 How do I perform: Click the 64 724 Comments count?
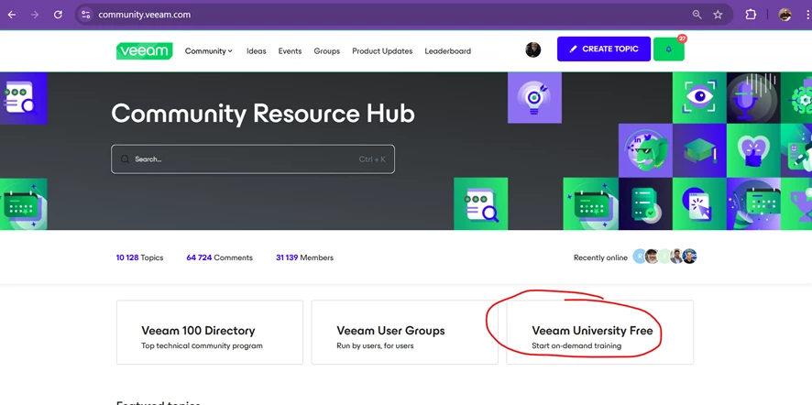coord(220,257)
